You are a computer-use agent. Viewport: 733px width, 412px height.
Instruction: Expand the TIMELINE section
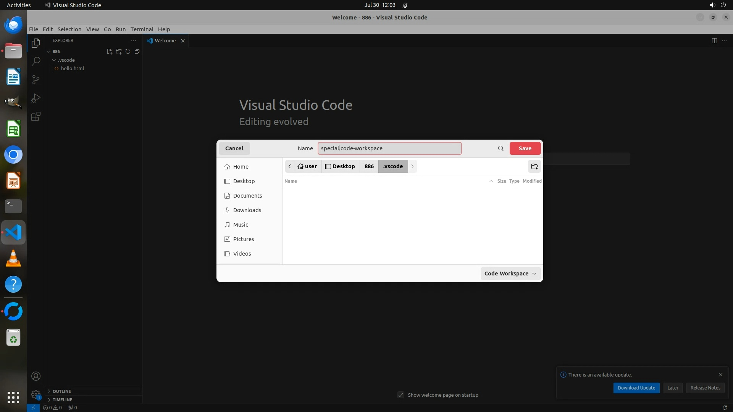(62, 399)
